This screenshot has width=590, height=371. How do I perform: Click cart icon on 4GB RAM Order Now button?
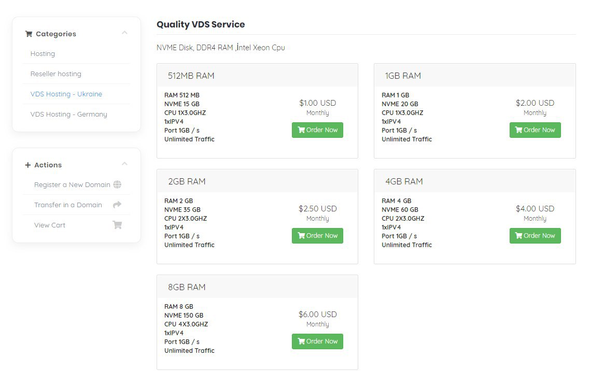518,236
